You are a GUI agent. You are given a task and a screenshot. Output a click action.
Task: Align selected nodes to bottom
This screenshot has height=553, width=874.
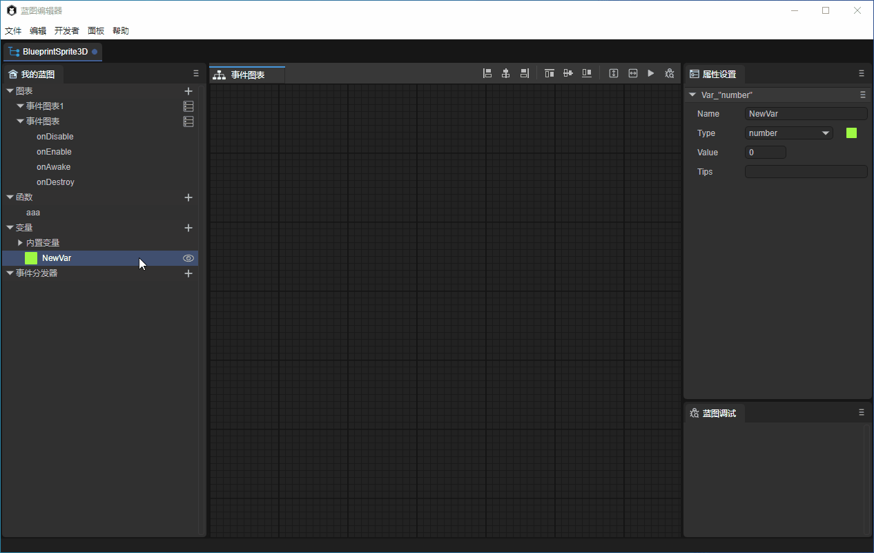tap(587, 73)
